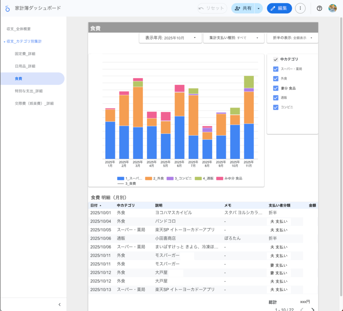Image resolution: width=343 pixels, height=311 pixels.
Task: Go to next page of table
Action: click(x=313, y=310)
